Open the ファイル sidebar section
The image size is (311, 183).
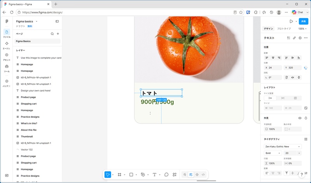(x=7, y=33)
